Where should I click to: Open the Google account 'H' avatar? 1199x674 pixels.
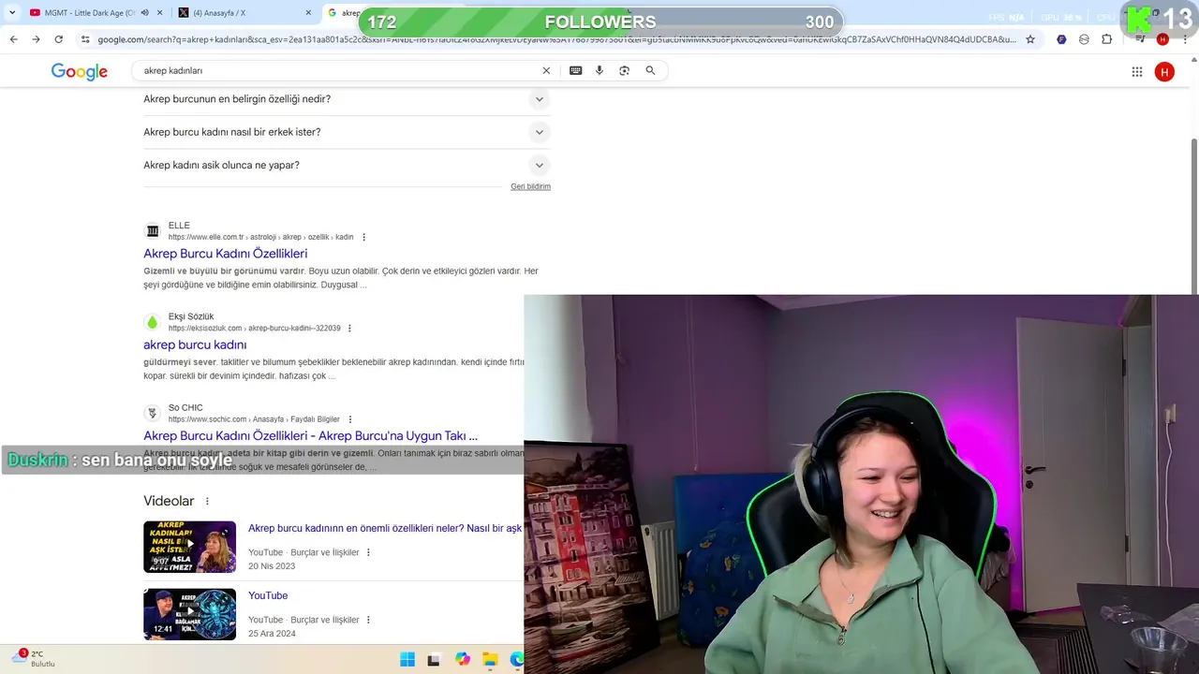click(x=1164, y=72)
